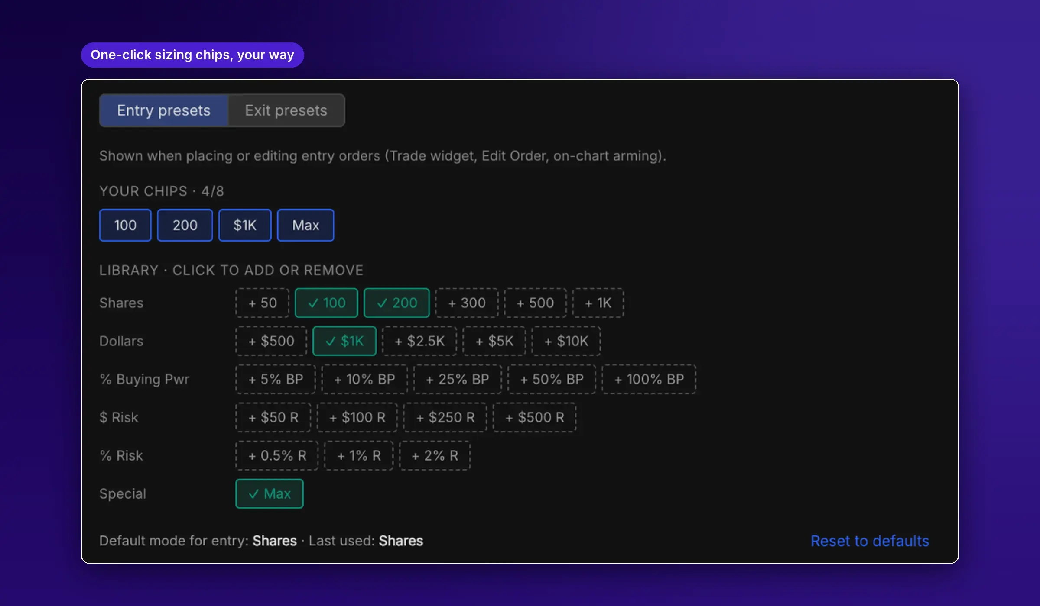The image size is (1040, 606).
Task: Add the 2% R risk chip
Action: [x=435, y=455]
